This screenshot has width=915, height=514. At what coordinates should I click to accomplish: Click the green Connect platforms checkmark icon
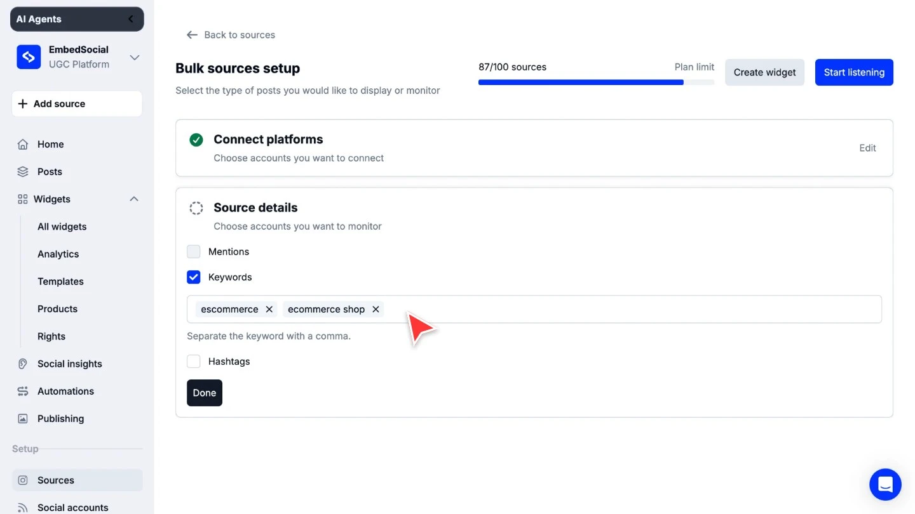tap(196, 140)
